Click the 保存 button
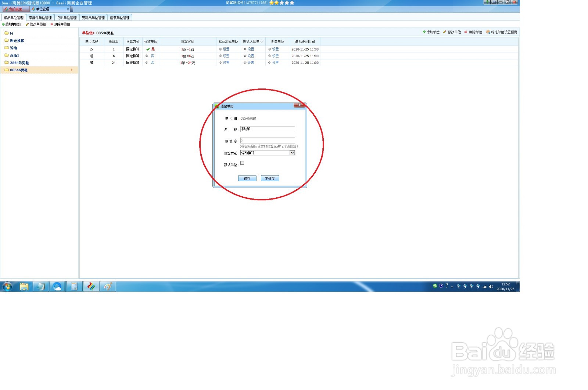 tap(247, 179)
